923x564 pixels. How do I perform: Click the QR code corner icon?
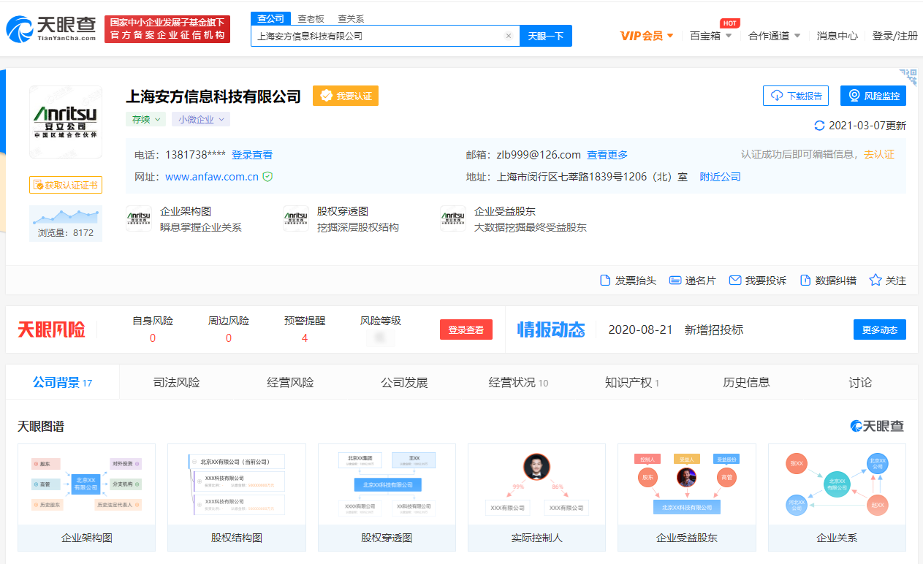pyautogui.click(x=908, y=77)
